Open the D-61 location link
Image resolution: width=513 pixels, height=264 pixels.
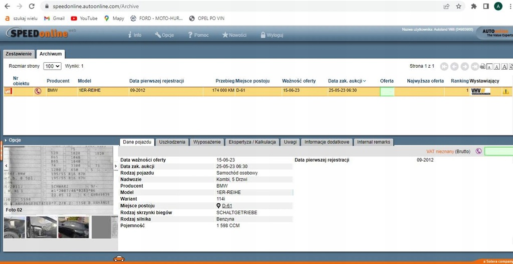coord(227,206)
